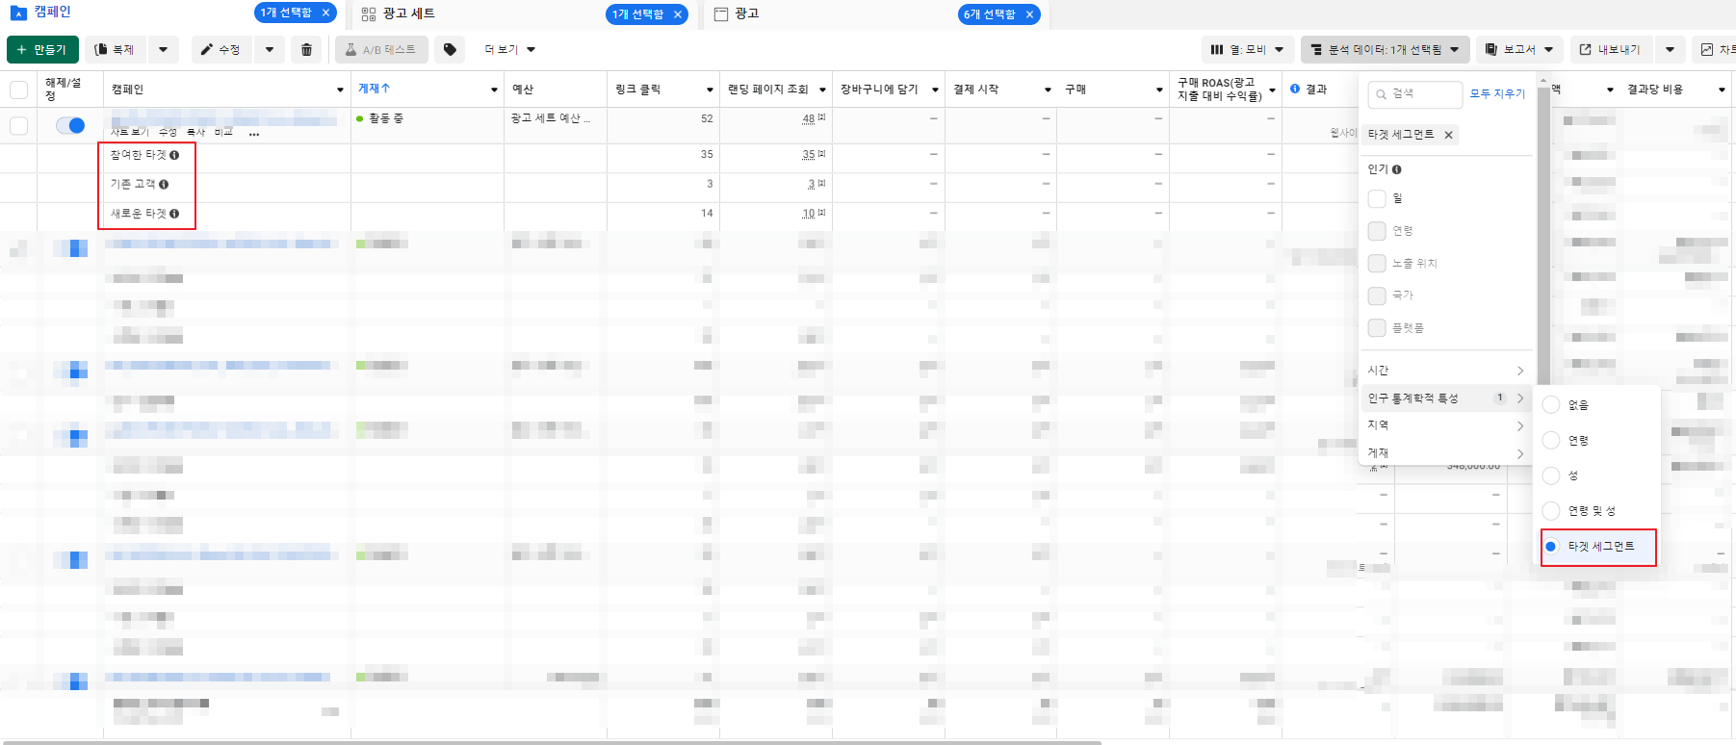Select the 없음 radio option

[x=1551, y=405]
